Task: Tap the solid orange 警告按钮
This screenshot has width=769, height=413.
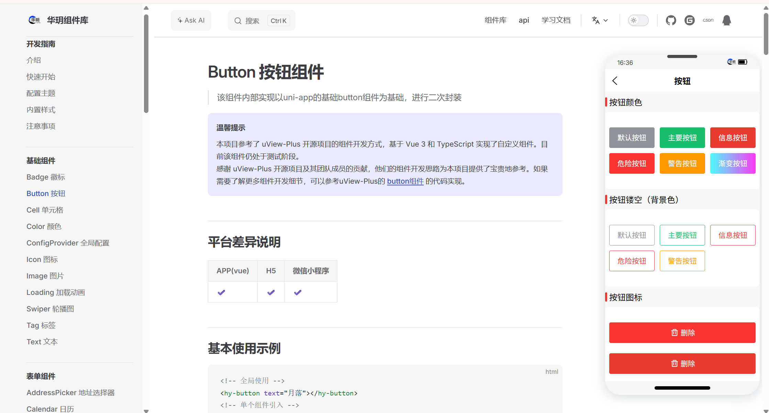Action: click(682, 163)
